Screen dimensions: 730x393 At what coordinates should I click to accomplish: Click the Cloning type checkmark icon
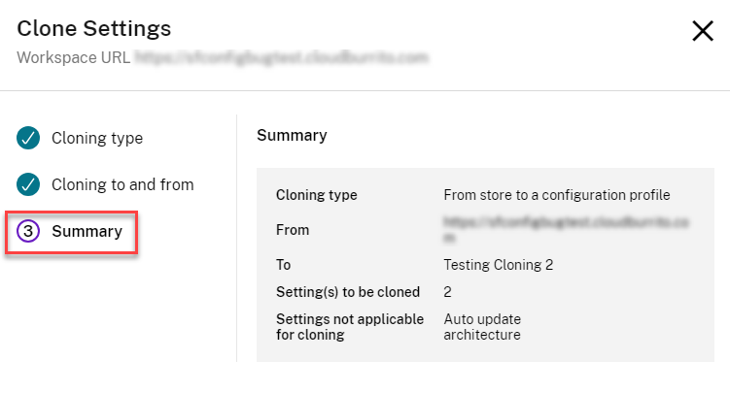pyautogui.click(x=27, y=138)
